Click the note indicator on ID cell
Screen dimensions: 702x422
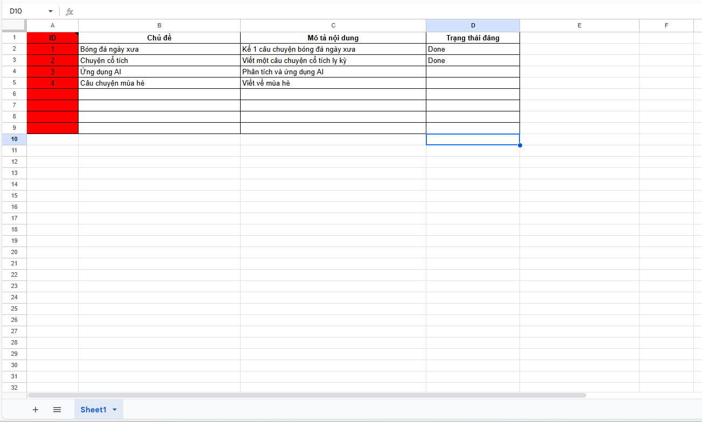point(76,34)
